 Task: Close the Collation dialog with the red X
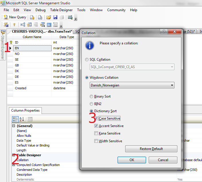pos(174,31)
